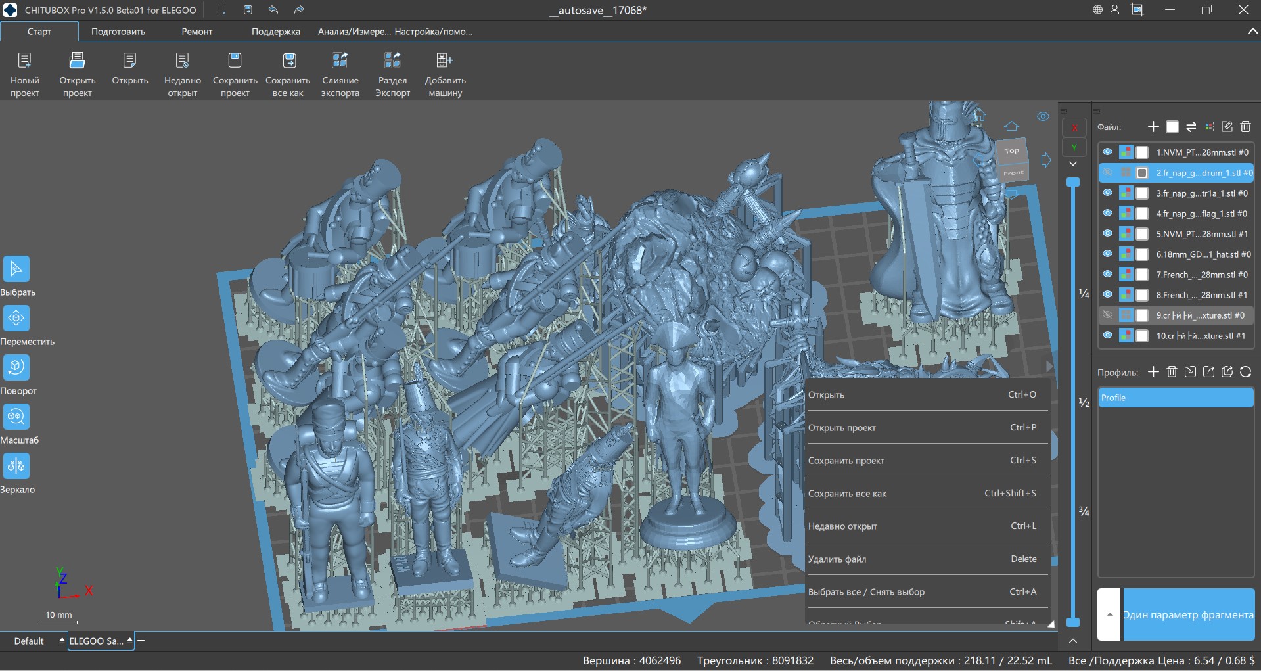Open the Mirror (Зеркало) tool
The image size is (1261, 671).
(16, 466)
